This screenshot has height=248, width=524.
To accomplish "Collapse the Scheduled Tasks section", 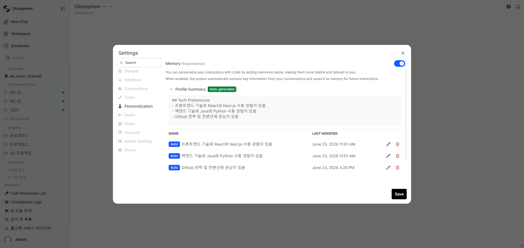I will point(19,84).
